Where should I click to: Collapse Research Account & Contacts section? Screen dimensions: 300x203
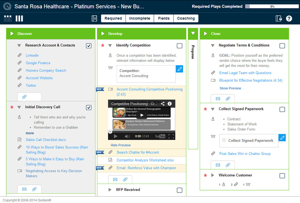(x=19, y=46)
